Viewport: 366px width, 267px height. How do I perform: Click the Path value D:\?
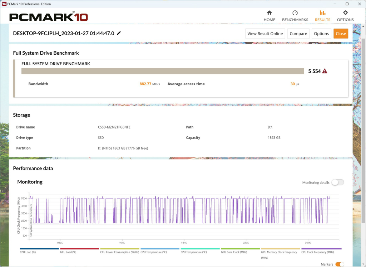(270, 127)
